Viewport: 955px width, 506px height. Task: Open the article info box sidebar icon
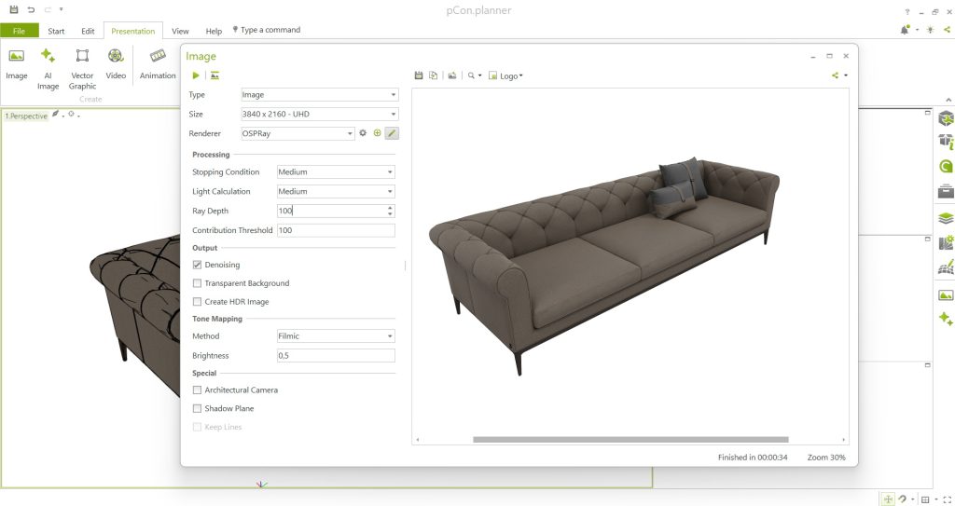[946, 142]
